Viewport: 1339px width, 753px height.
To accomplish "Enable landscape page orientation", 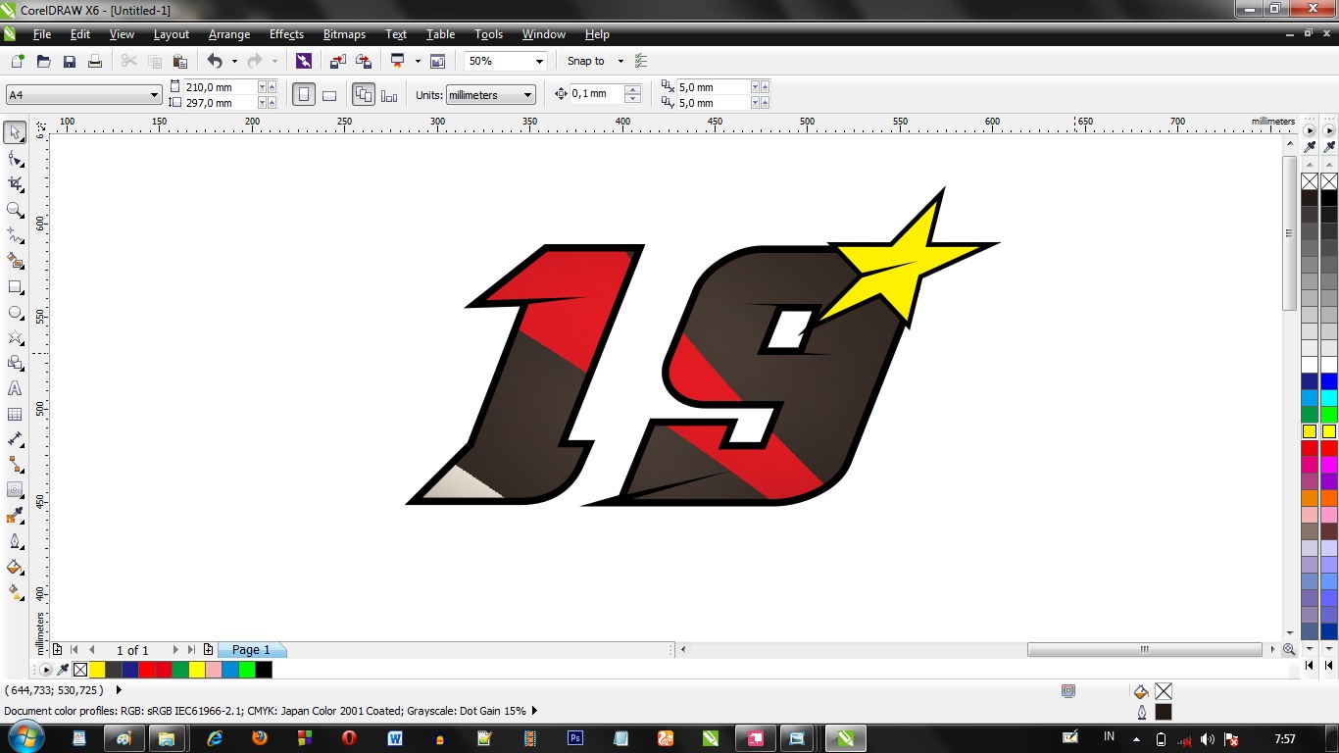I will tap(329, 93).
